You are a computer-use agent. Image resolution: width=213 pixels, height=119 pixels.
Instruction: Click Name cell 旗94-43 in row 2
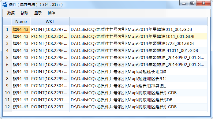click(21, 36)
